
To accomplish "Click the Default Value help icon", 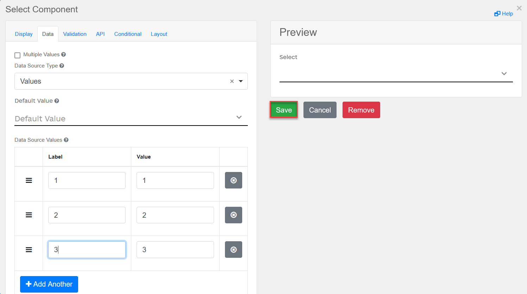I will coord(57,101).
